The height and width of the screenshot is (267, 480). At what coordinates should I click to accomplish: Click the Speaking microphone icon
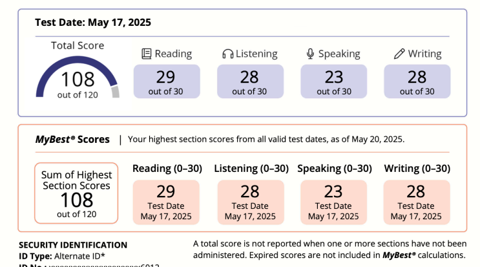[310, 54]
